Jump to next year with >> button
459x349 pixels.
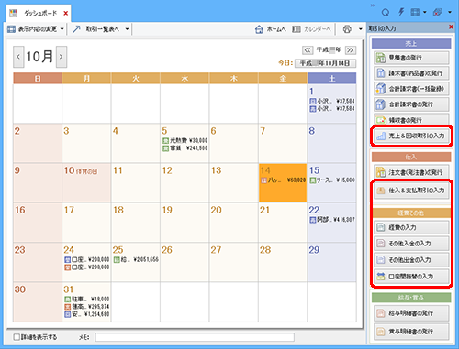[351, 49]
